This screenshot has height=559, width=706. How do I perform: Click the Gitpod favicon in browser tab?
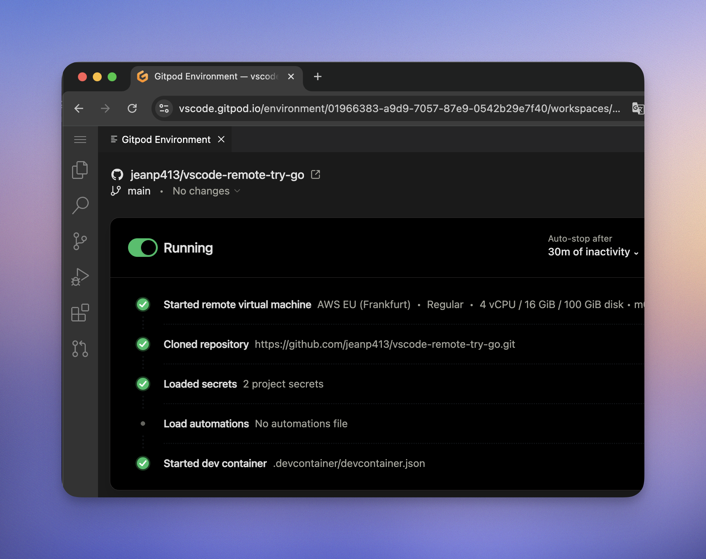(x=143, y=76)
